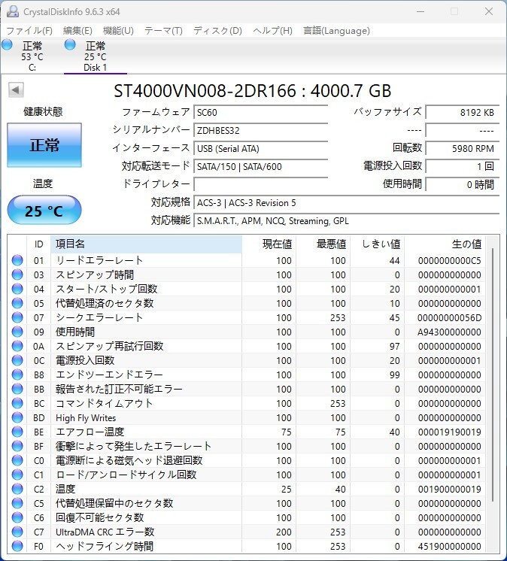Select the Disk 1 status orb
This screenshot has height=561, width=507.
pyautogui.click(x=70, y=44)
